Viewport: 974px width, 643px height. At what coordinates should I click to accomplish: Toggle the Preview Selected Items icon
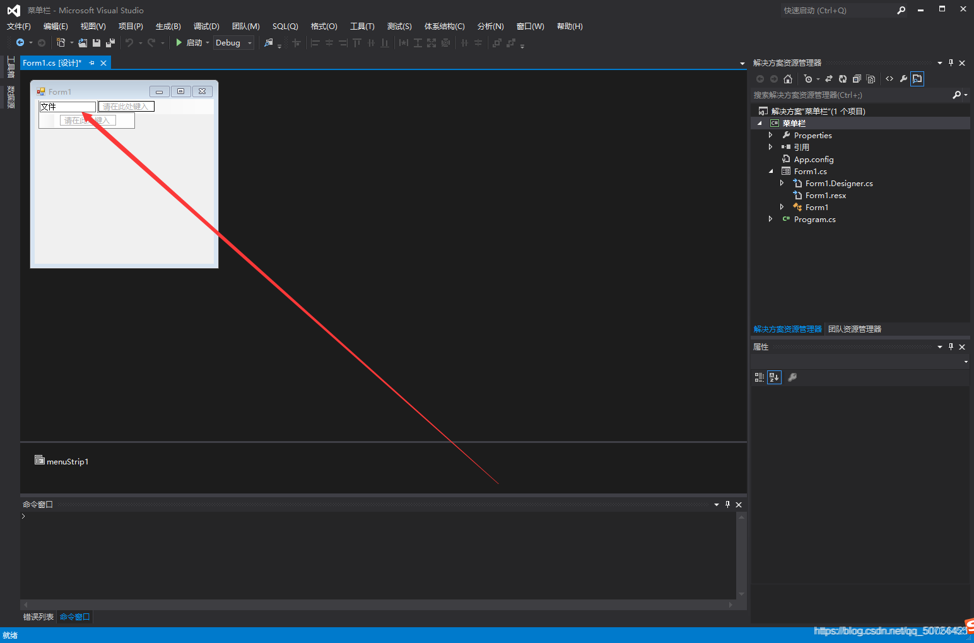(x=917, y=79)
